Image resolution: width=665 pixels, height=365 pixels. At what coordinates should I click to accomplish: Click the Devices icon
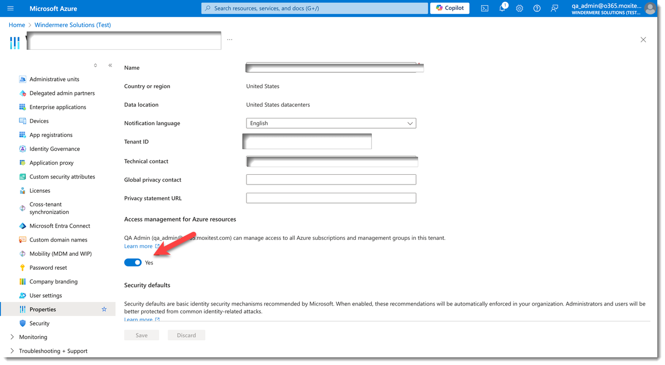coord(23,121)
